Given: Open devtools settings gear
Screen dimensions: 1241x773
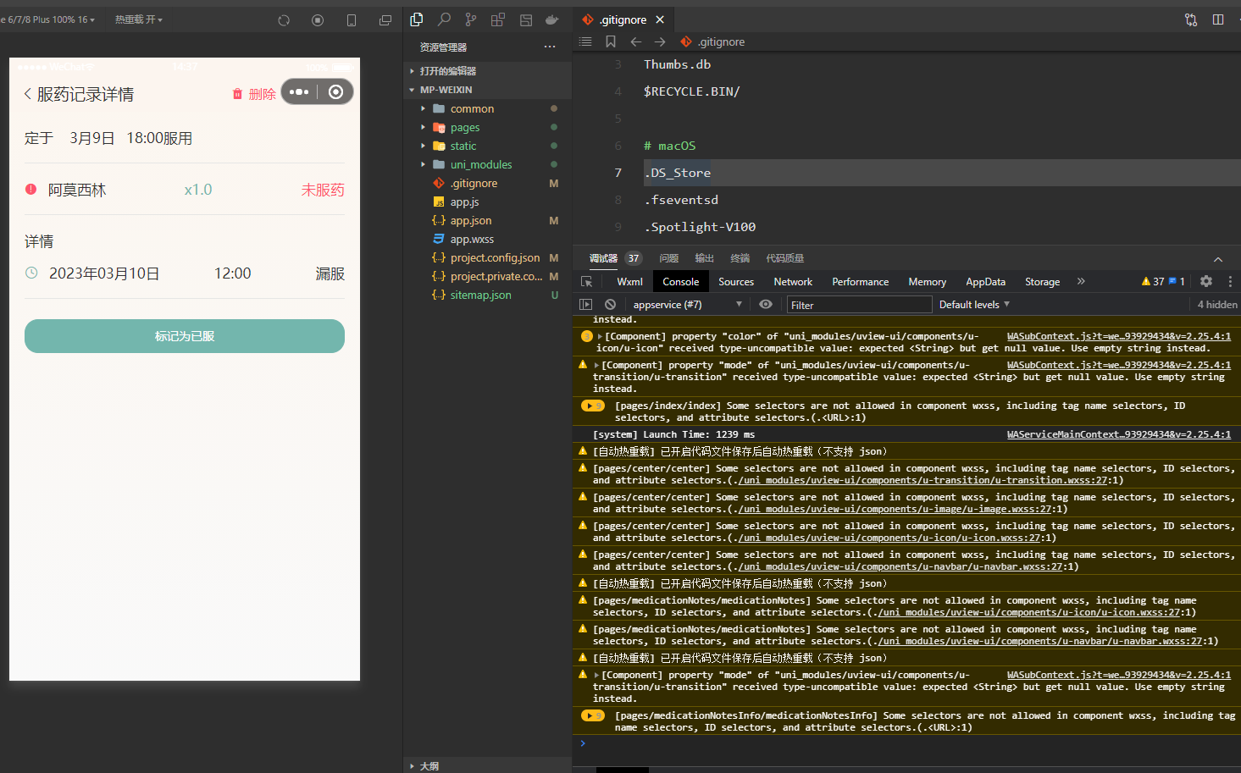Looking at the screenshot, I should pos(1206,281).
